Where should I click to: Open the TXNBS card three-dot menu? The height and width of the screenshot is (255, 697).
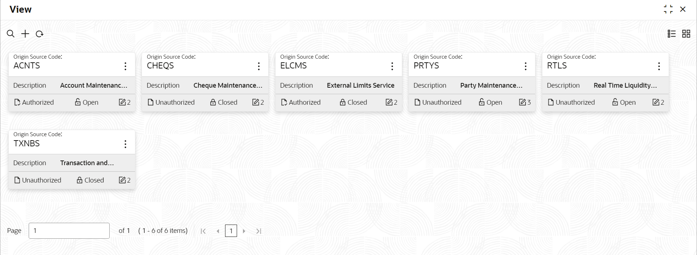[x=125, y=144]
